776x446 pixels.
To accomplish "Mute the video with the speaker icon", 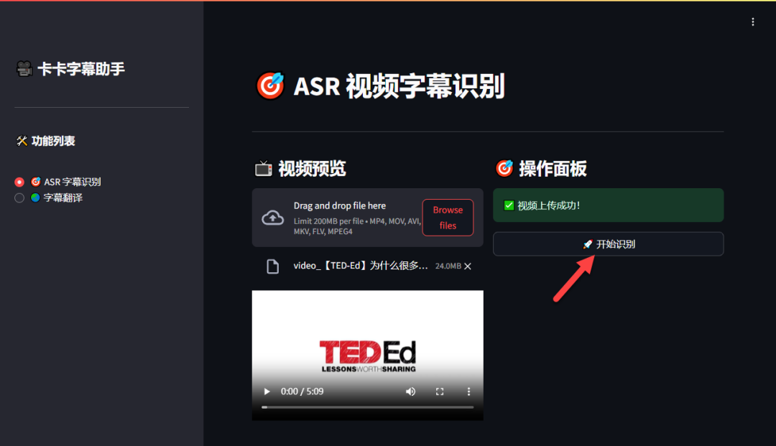I will 410,391.
